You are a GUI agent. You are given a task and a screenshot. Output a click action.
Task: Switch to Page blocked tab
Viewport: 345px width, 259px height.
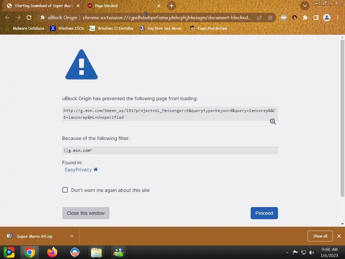123,6
